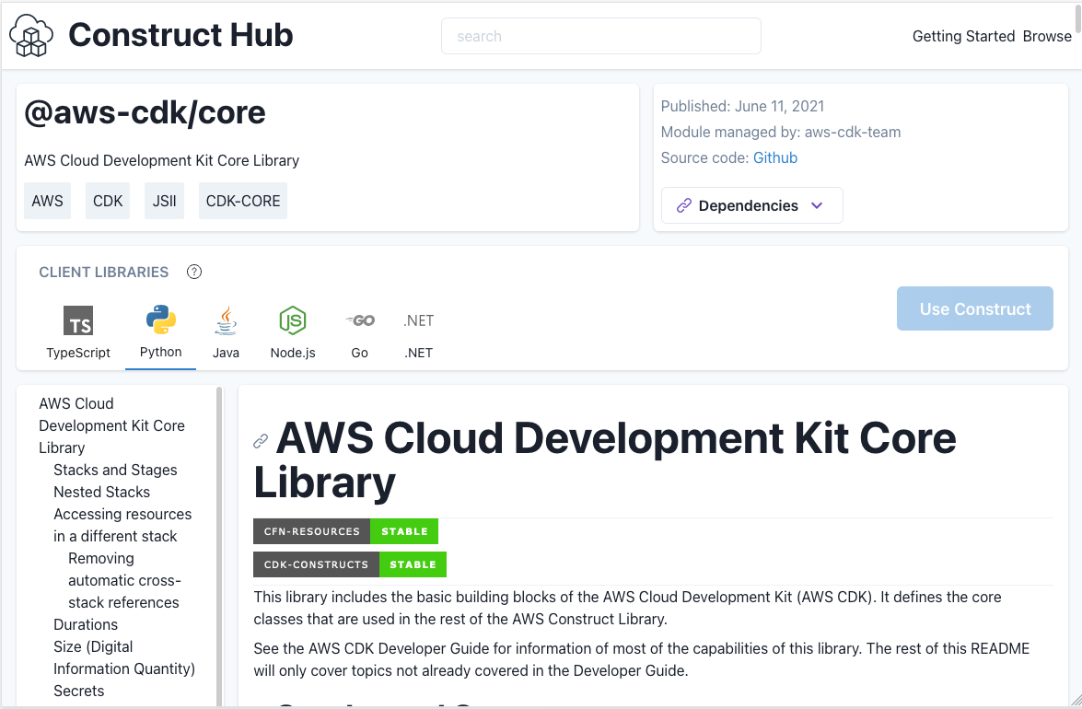Click the Construct Hub logo icon

[x=30, y=35]
